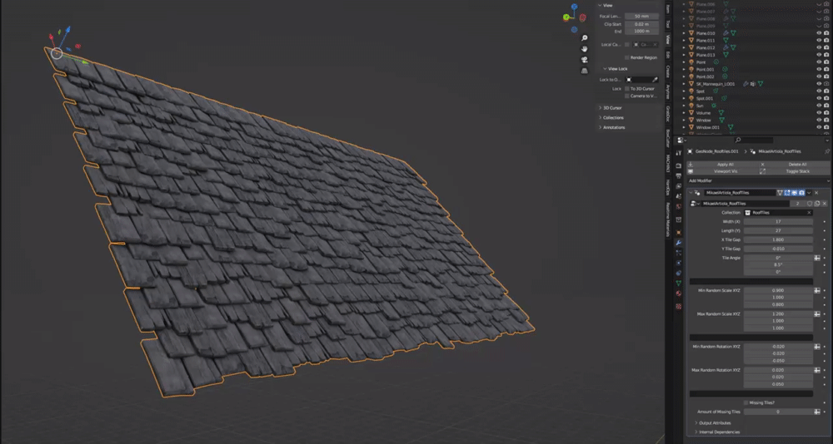The height and width of the screenshot is (444, 833).
Task: Open the Material properties tab icon
Action: point(678,294)
